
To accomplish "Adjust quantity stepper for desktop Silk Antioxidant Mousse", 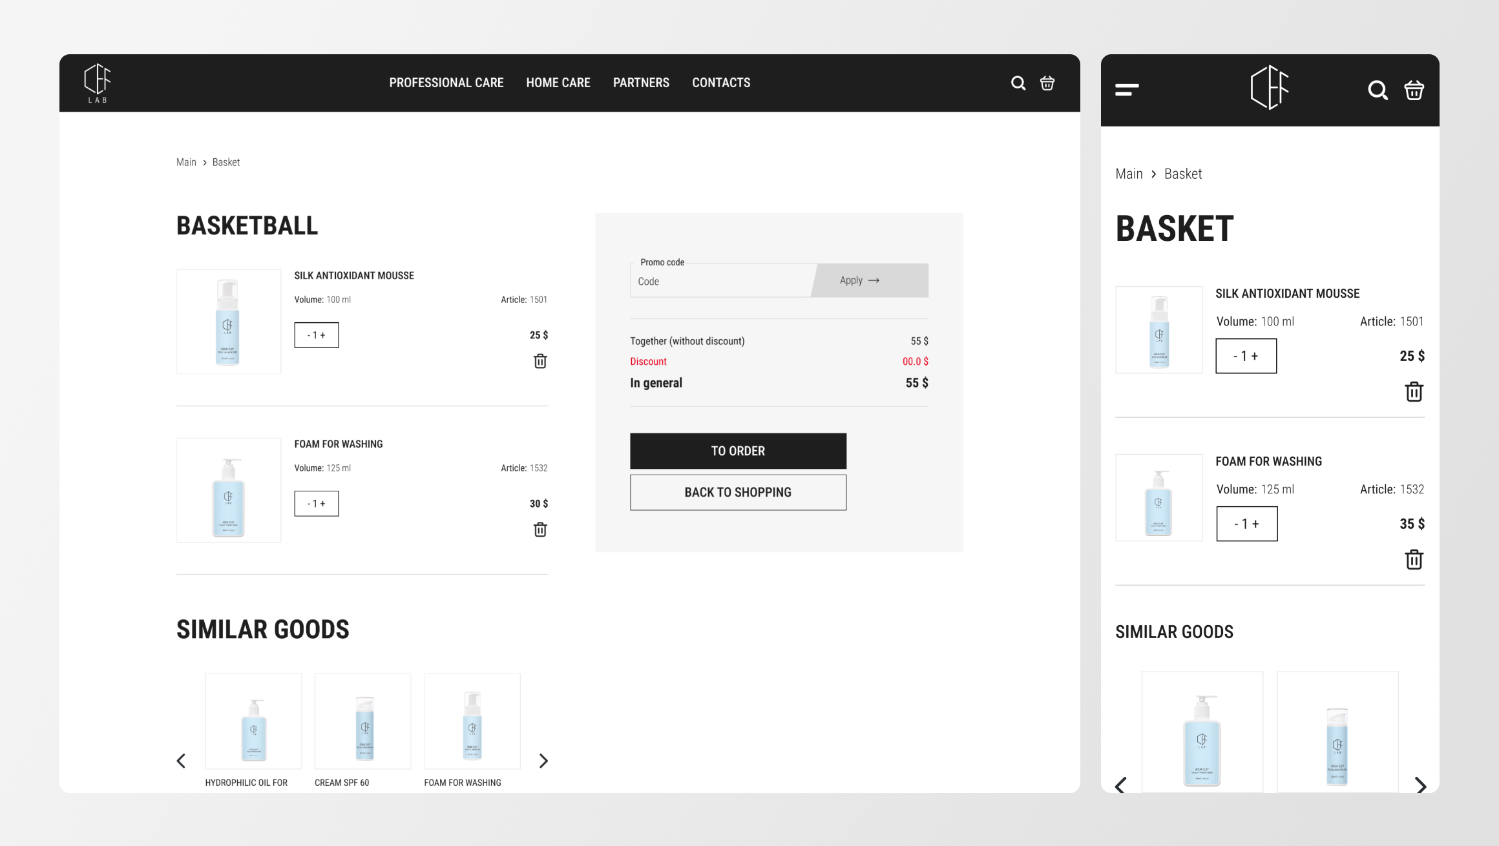I will tap(317, 335).
